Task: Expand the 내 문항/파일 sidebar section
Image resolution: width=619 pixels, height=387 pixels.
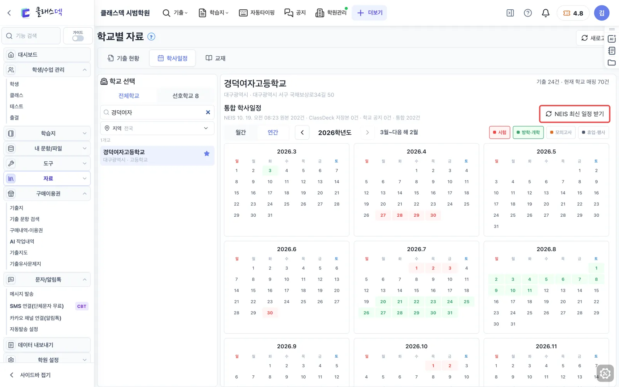Action: [47, 148]
